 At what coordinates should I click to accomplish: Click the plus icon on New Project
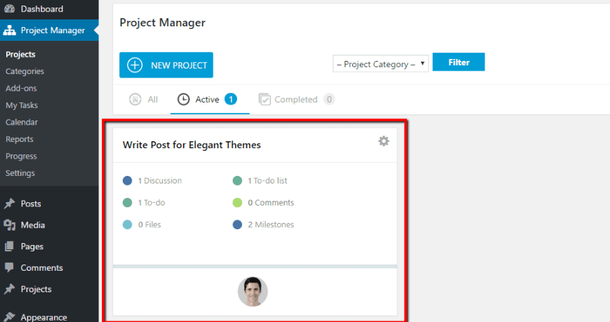click(x=135, y=65)
